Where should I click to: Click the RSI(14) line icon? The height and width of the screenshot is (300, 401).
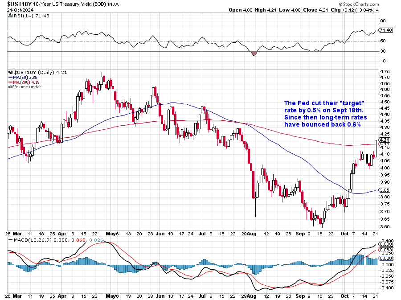[11, 16]
